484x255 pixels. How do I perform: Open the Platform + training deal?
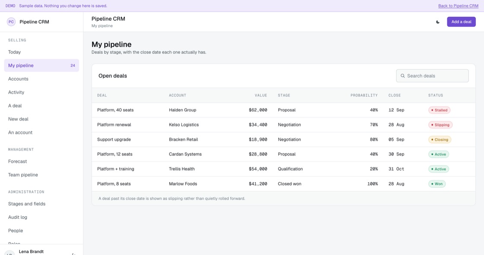click(x=116, y=169)
